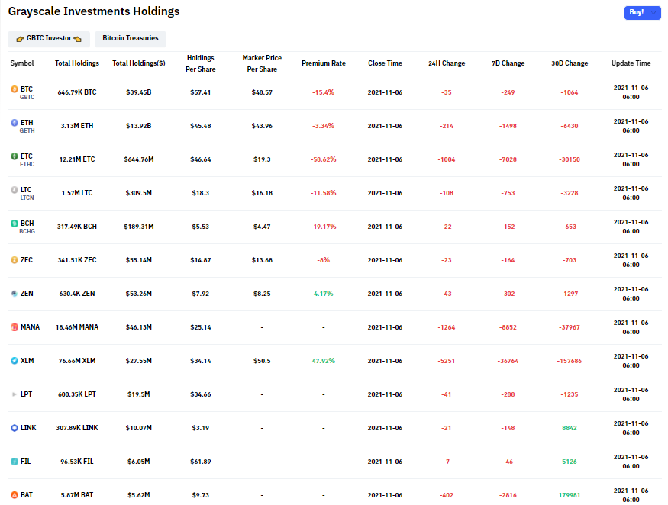668x505 pixels.
Task: Click the 179981 30D change for BAT
Action: coord(570,495)
